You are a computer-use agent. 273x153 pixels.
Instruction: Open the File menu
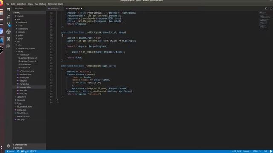point(8,4)
